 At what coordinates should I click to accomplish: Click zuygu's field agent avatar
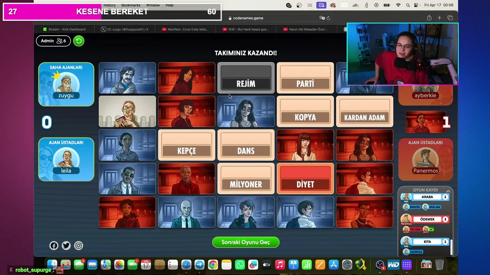[66, 84]
